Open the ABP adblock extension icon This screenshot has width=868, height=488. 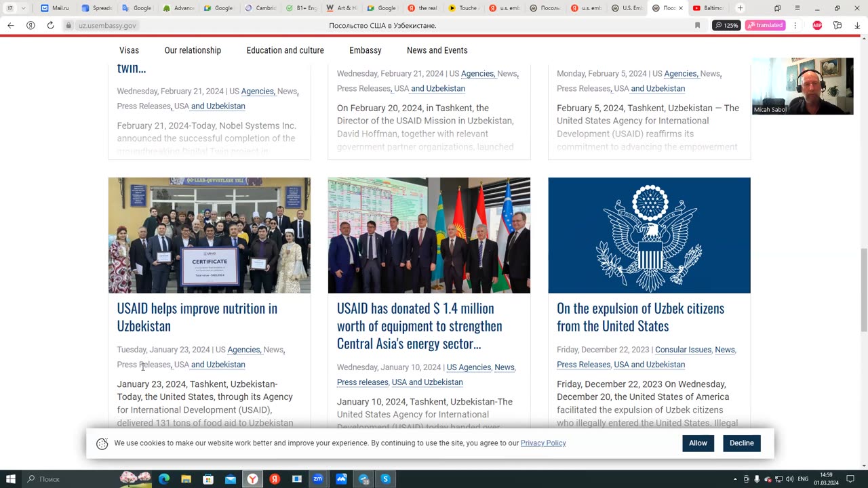[817, 25]
